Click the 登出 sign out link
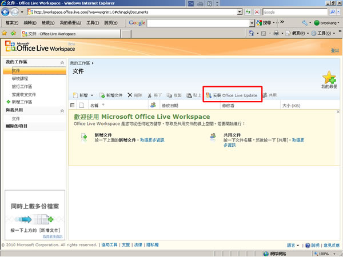 click(334, 50)
